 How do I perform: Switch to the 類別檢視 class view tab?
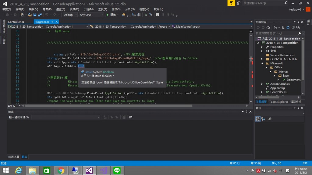click(296, 102)
